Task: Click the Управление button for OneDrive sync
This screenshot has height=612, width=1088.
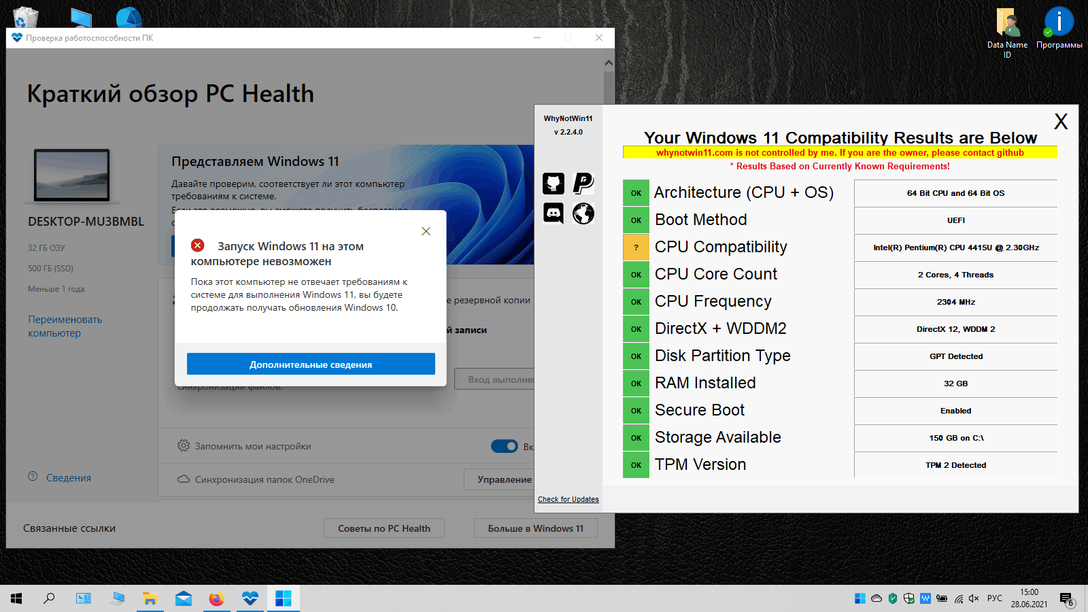Action: pyautogui.click(x=500, y=479)
